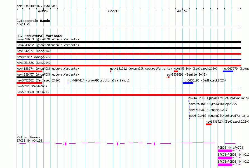Viewport: 249px width, 168px height.
Task: Click the ERCC6 exon near 49500k
Action: [117, 144]
